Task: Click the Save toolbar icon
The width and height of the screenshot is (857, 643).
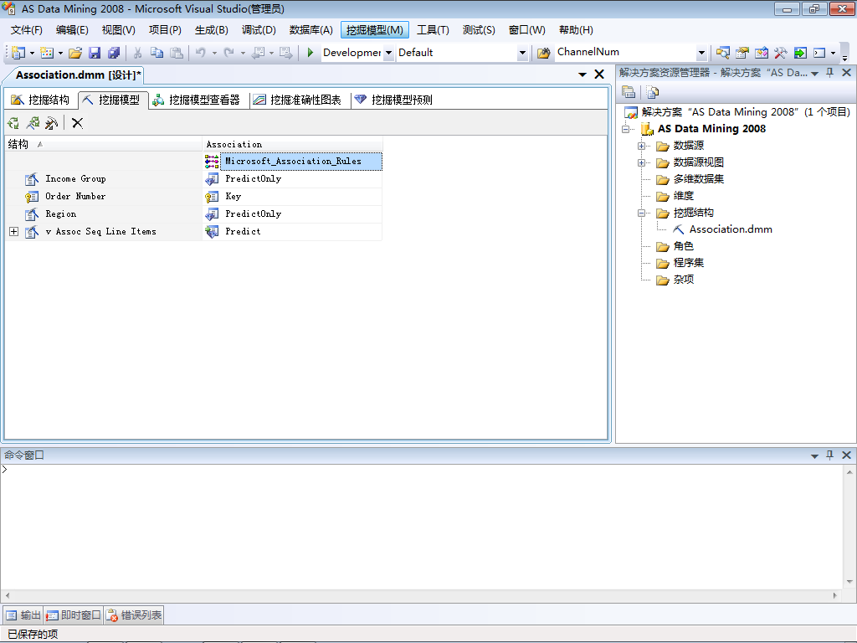Action: click(95, 53)
